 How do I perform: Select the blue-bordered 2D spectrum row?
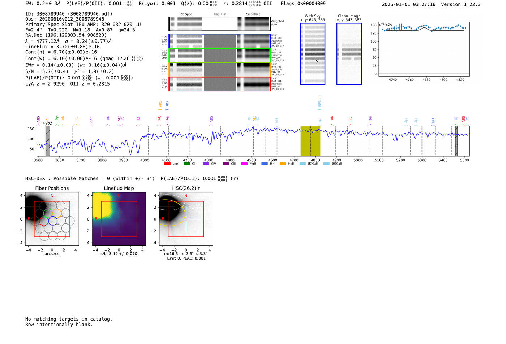click(x=219, y=41)
